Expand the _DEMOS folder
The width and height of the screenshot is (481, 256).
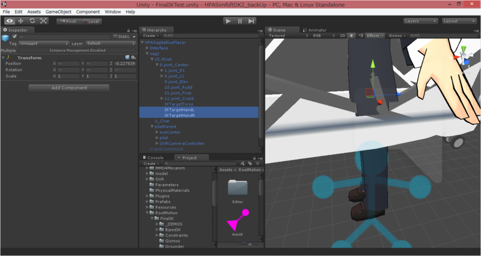(x=157, y=224)
